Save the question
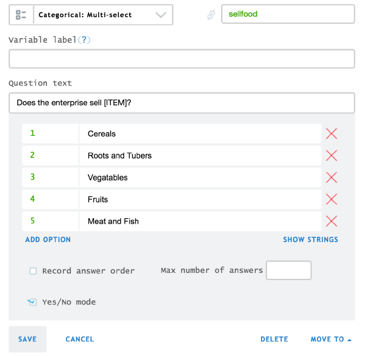The width and height of the screenshot is (365, 356). point(27,339)
